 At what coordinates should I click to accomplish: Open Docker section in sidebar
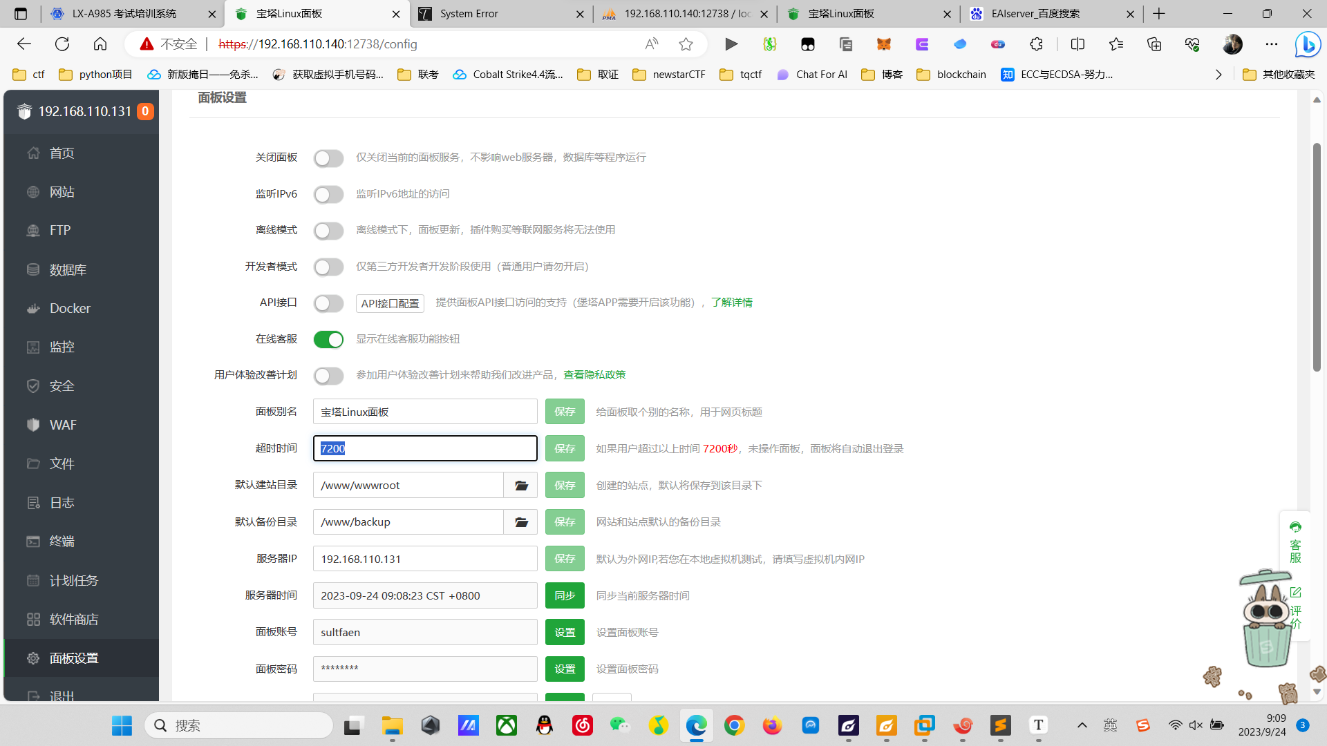70,308
